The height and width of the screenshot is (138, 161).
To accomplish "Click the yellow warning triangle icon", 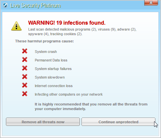I will (16, 26).
